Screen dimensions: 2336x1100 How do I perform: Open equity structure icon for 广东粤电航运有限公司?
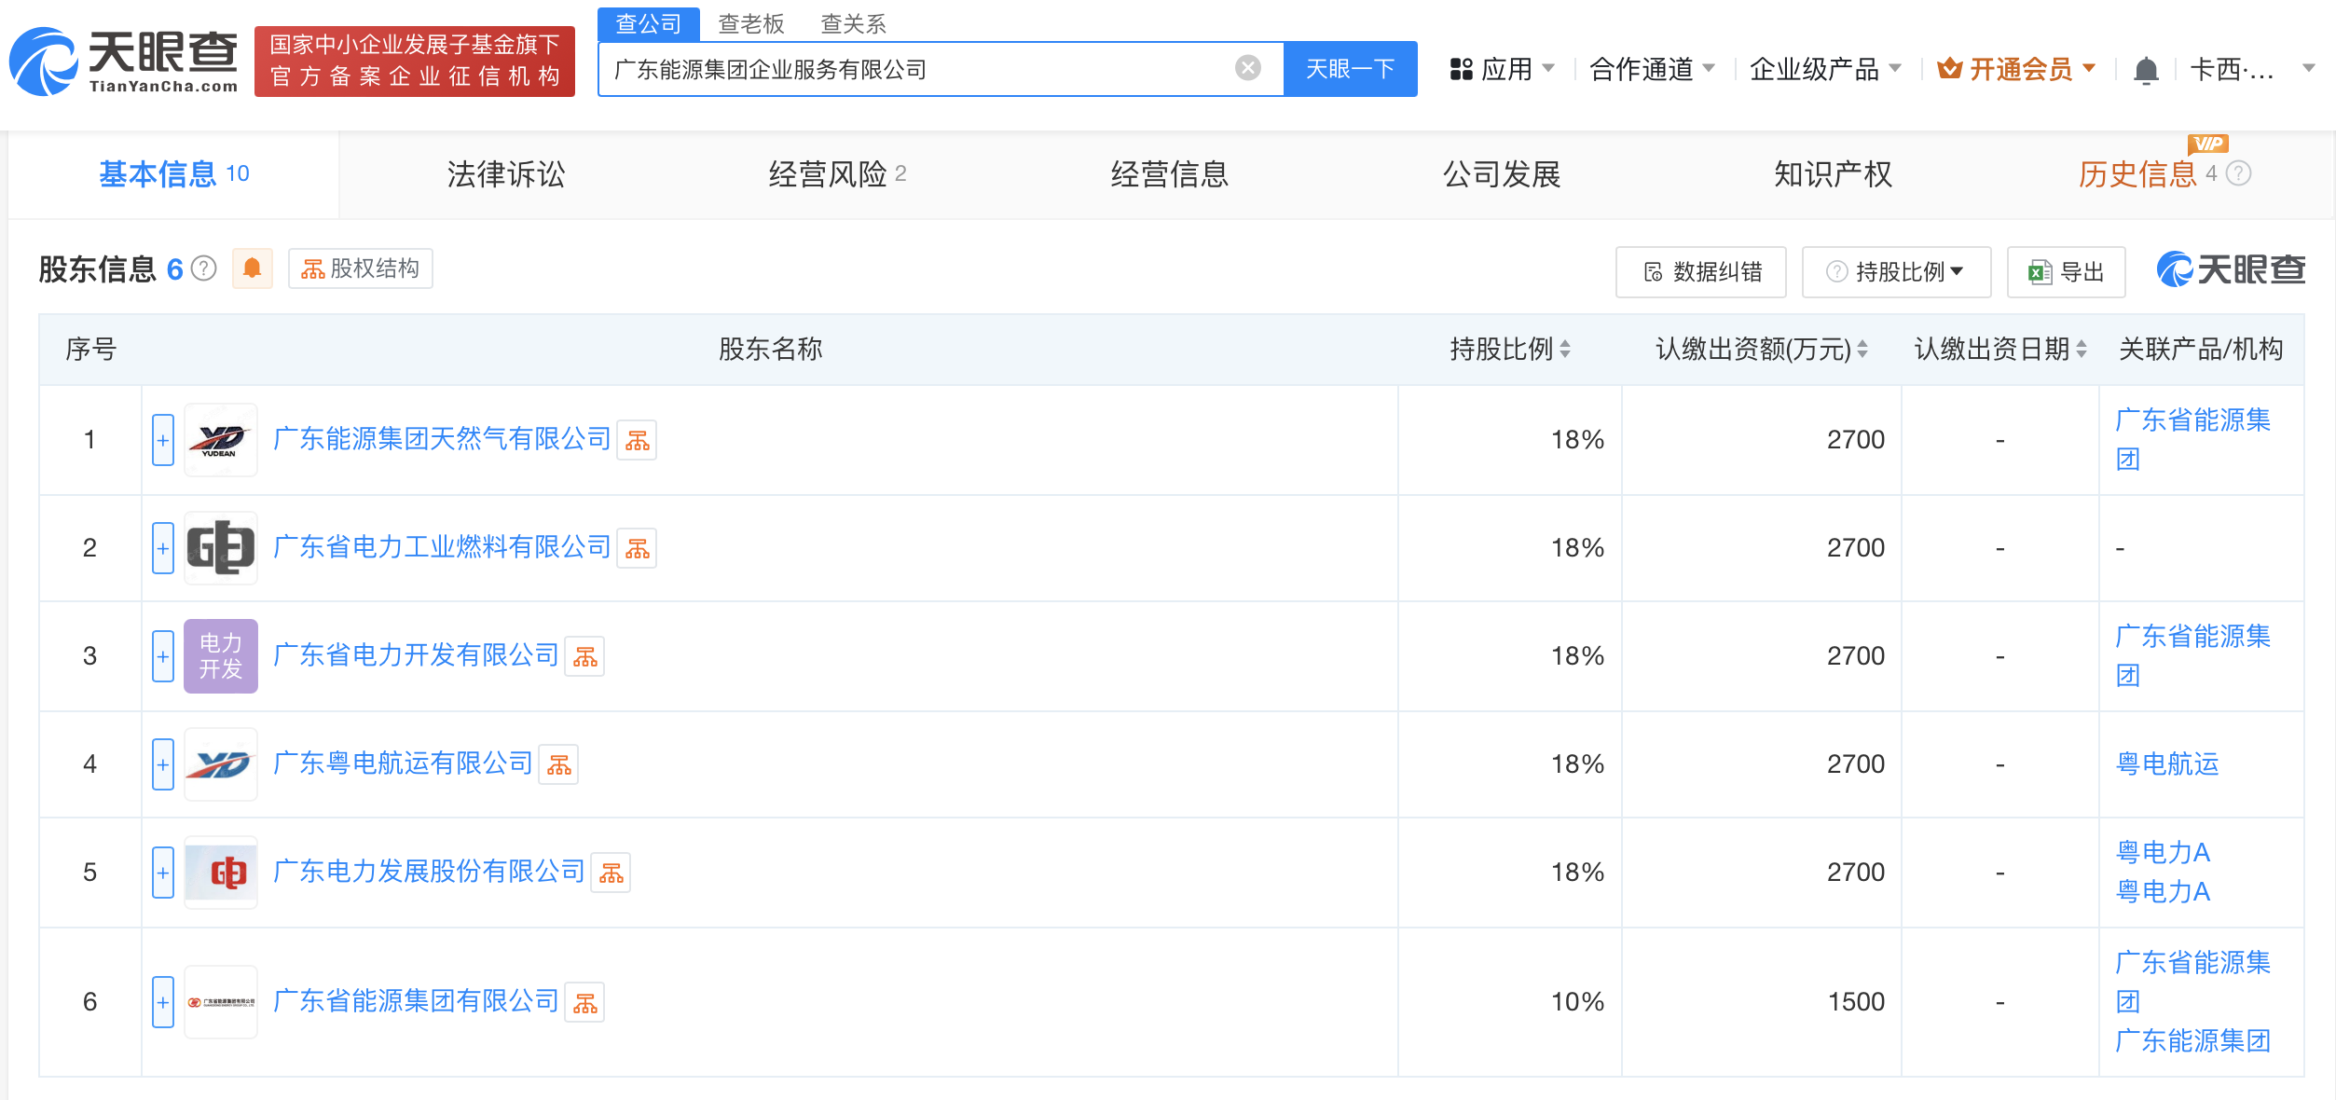[x=559, y=765]
